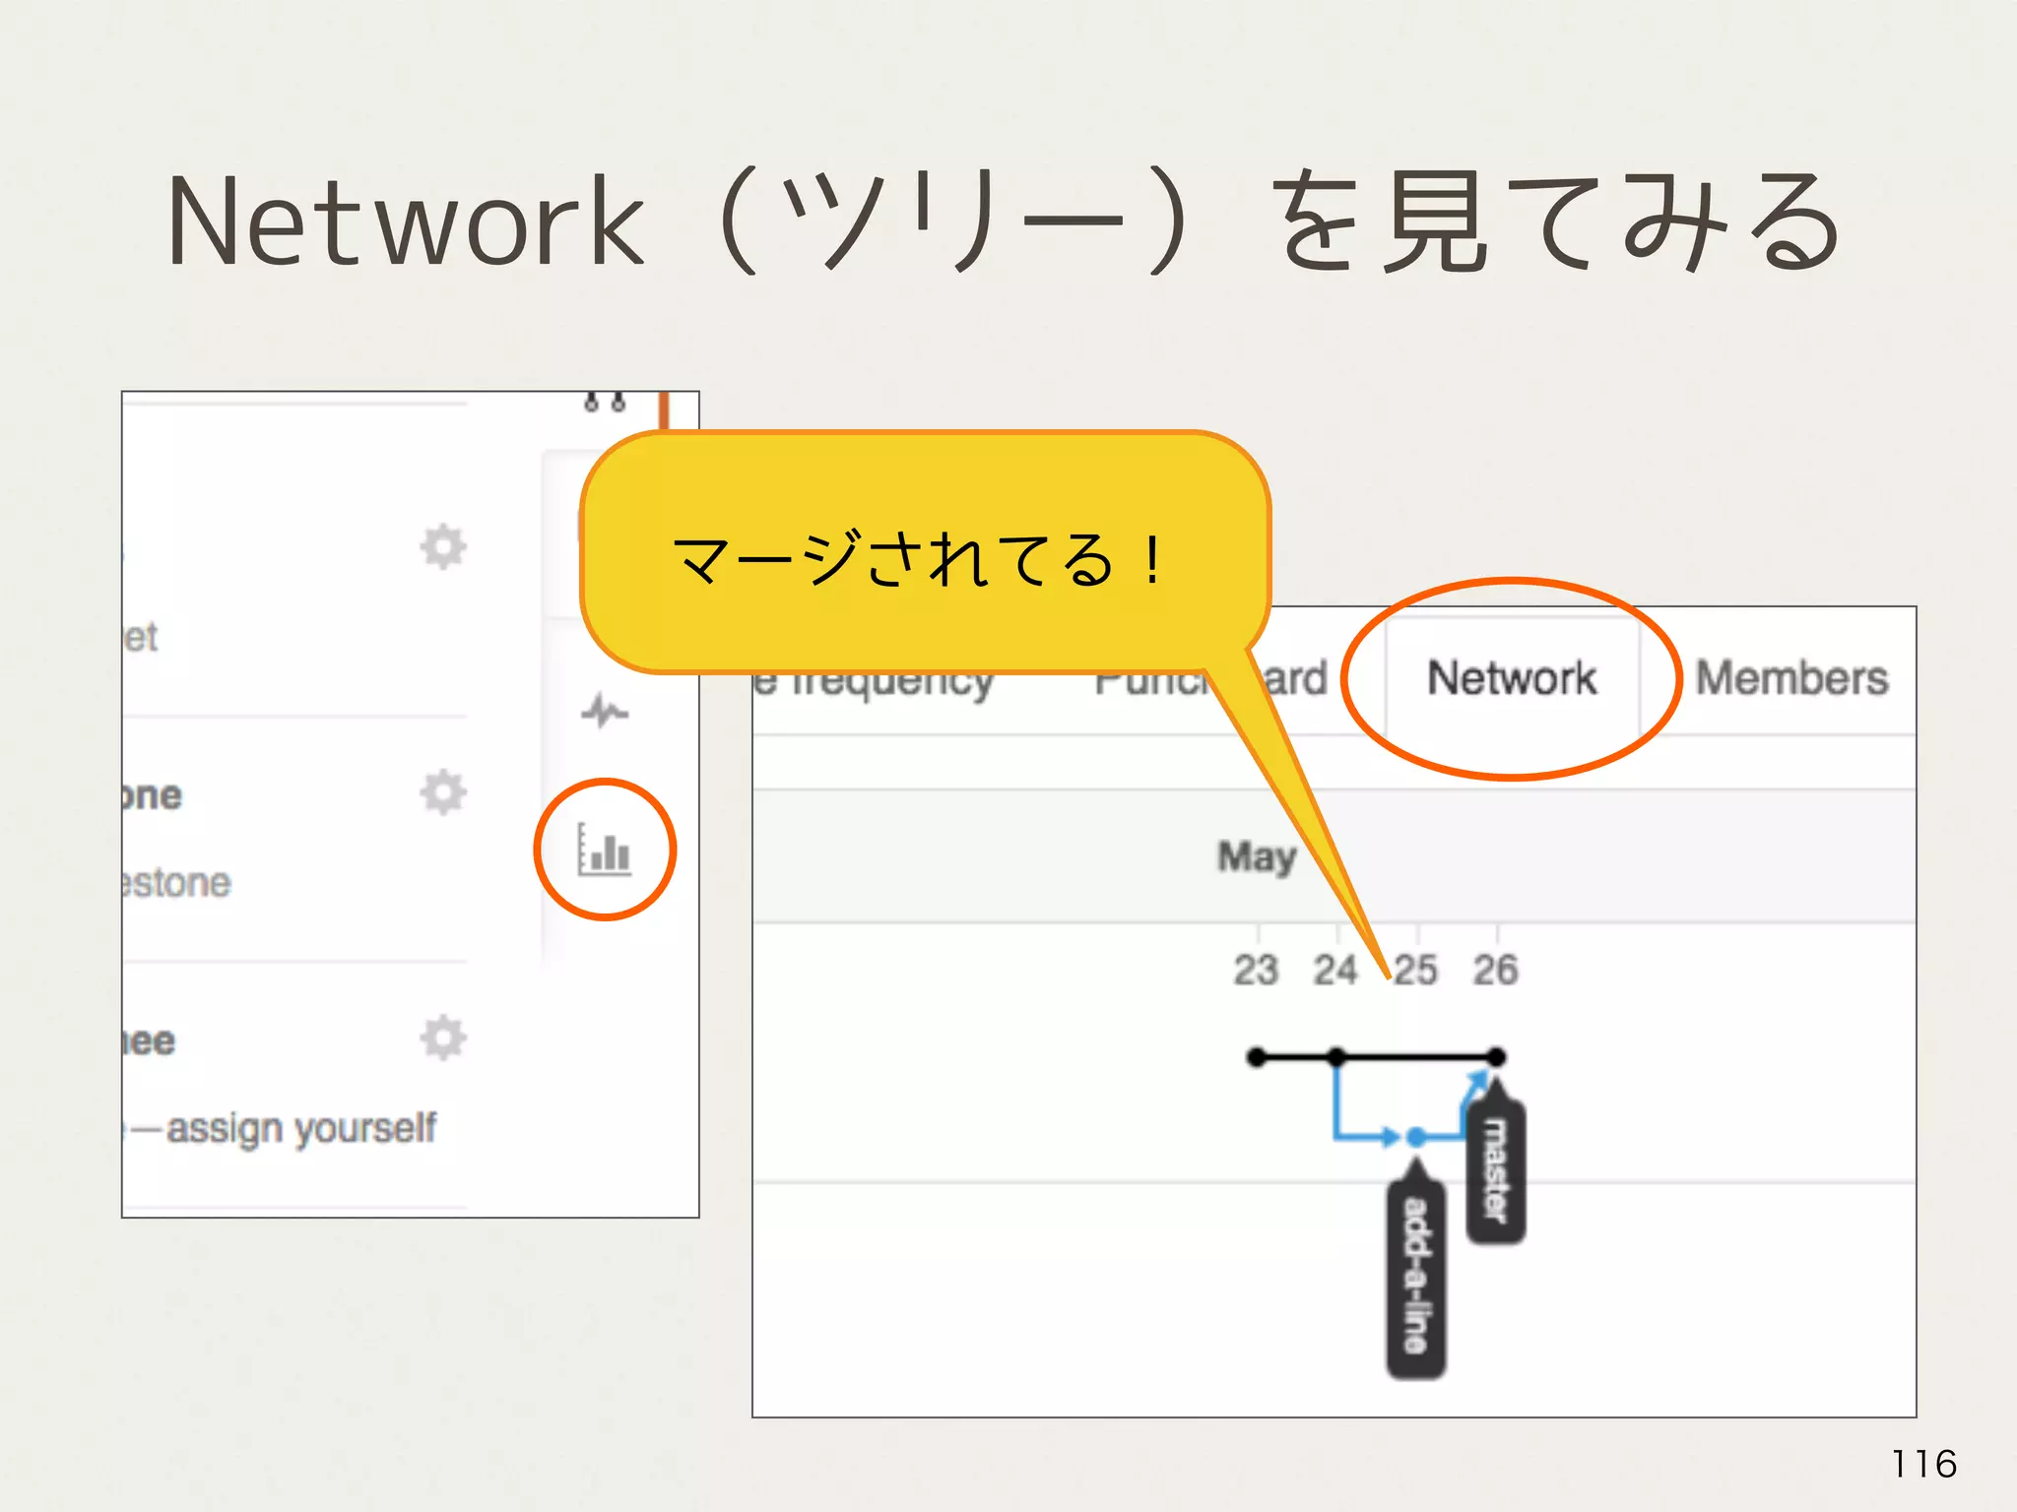Click the first black commit dot

(x=1256, y=1057)
